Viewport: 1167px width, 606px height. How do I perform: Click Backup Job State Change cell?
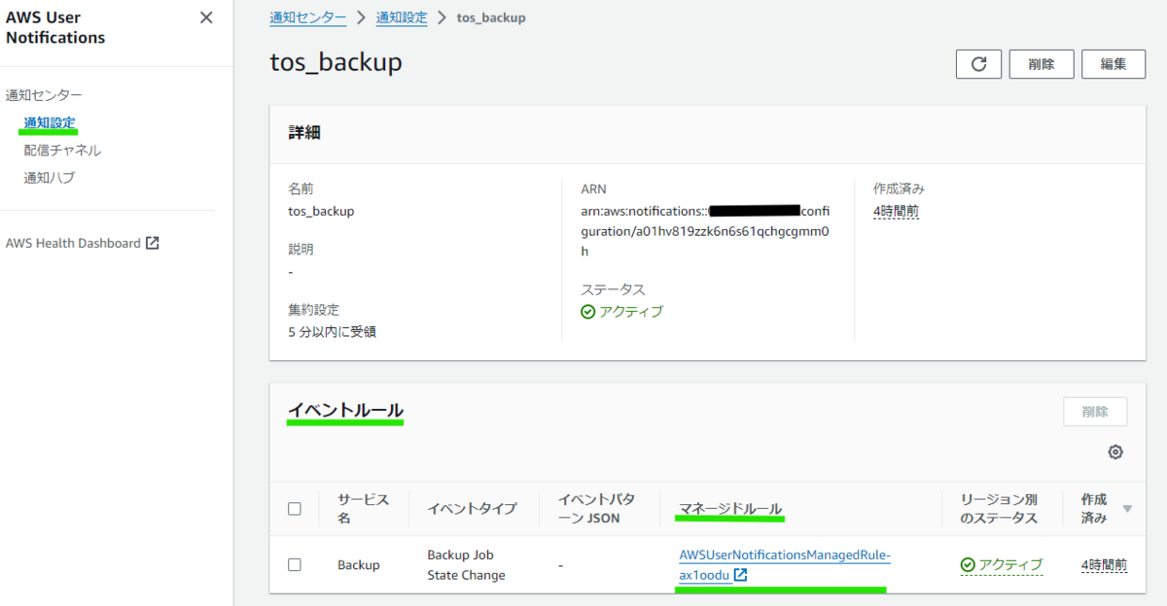[466, 564]
